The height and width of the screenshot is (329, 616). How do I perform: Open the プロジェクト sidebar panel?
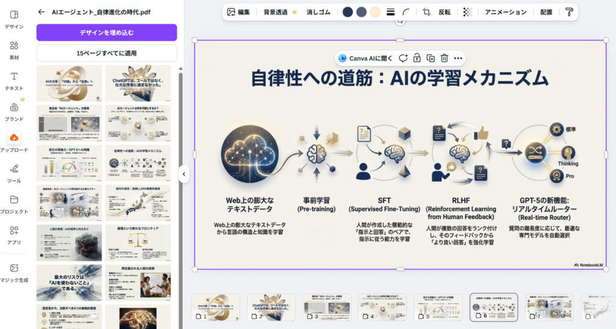pyautogui.click(x=14, y=204)
